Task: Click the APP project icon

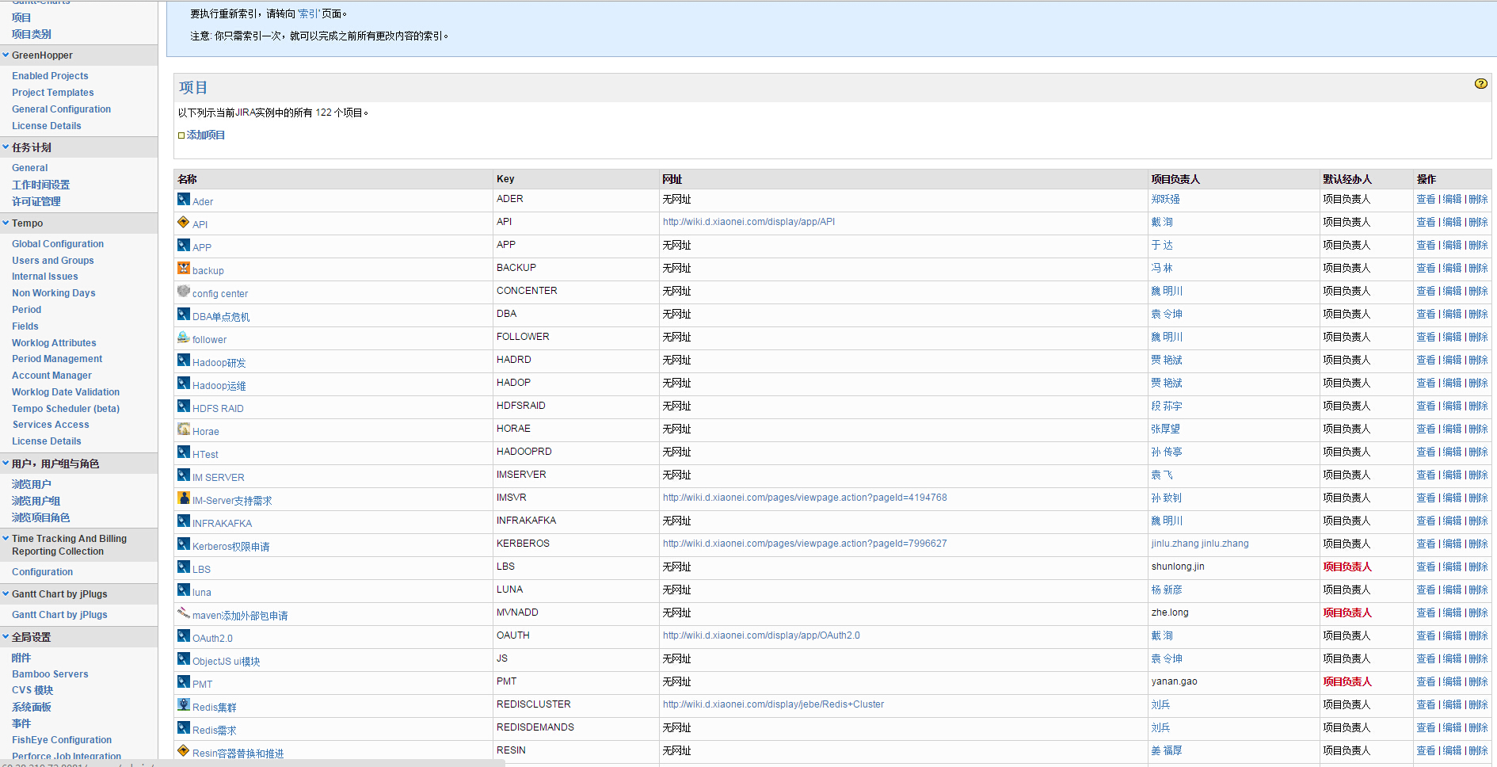Action: pos(184,246)
